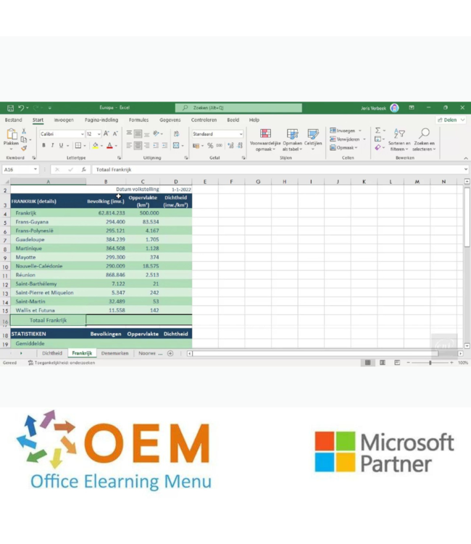The width and height of the screenshot is (471, 544).
Task: Decrease font size with the smaller A icon
Action: pos(115,133)
